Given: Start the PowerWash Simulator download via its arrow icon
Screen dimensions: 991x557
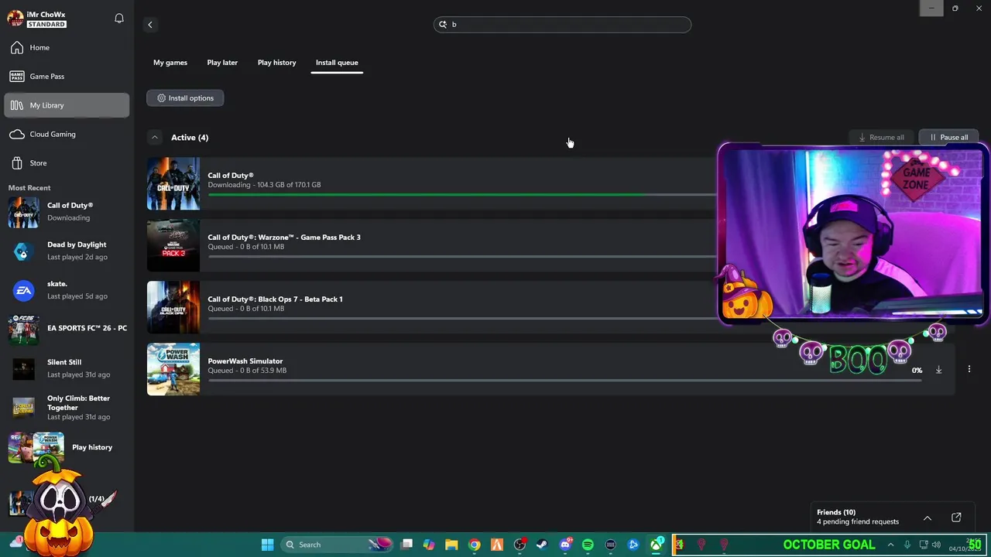Looking at the screenshot, I should click(x=938, y=370).
